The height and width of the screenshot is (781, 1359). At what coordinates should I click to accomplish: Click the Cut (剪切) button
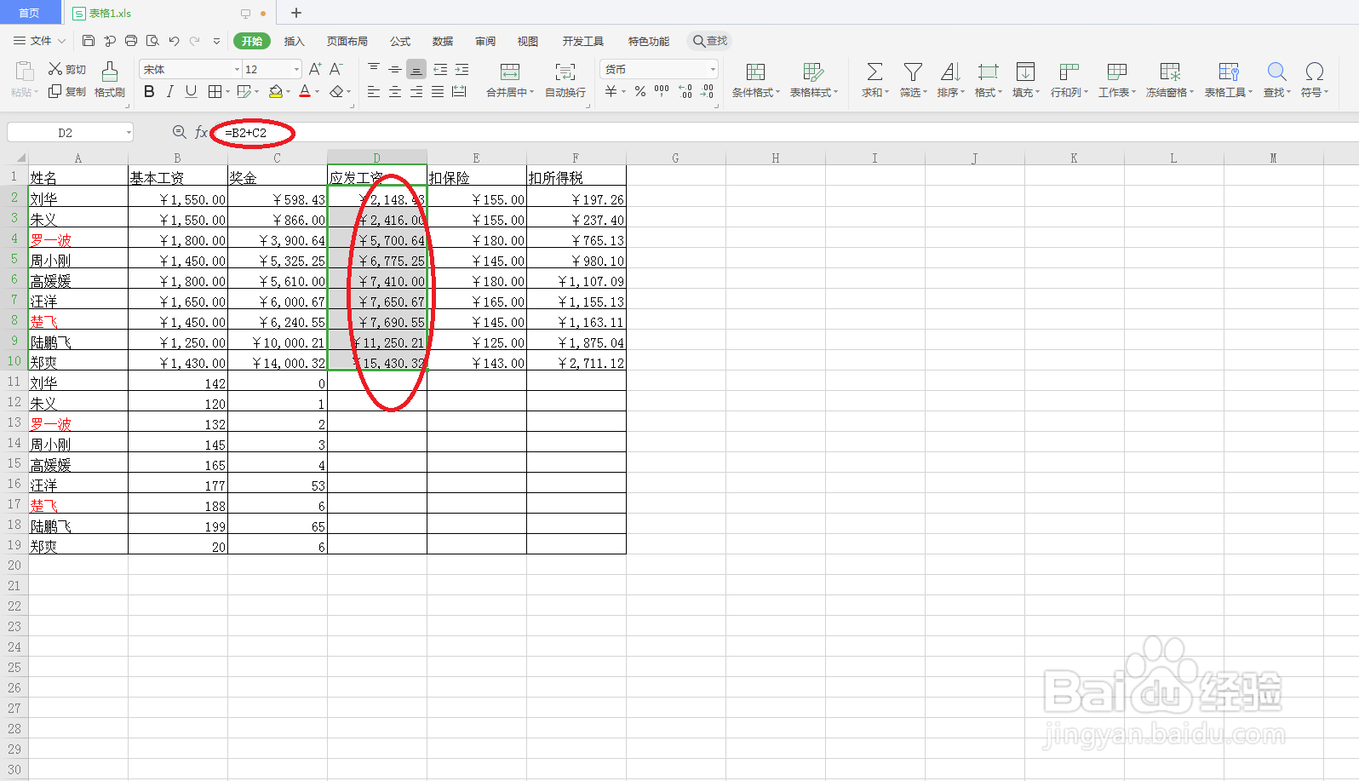[67, 69]
